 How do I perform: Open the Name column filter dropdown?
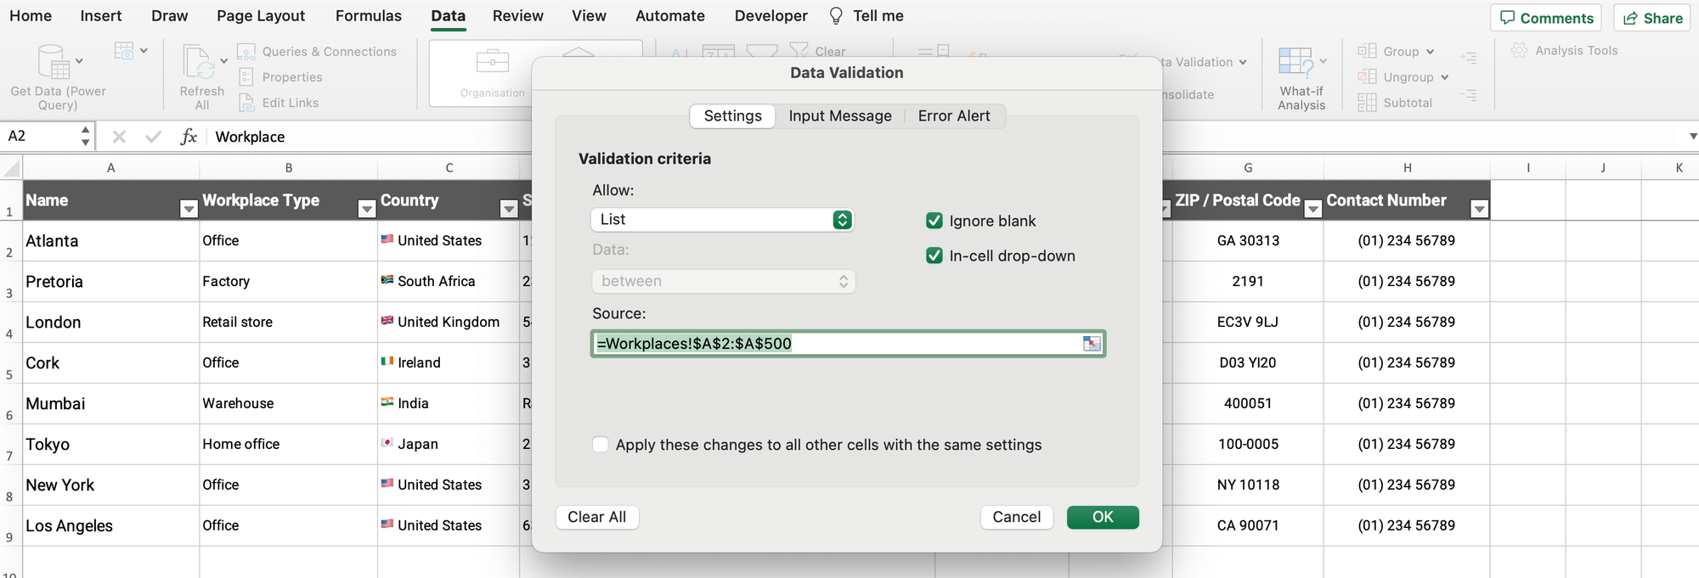click(x=189, y=209)
